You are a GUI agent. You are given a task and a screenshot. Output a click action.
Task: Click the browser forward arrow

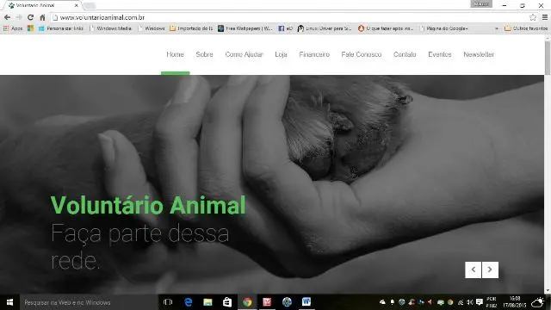tap(19, 17)
